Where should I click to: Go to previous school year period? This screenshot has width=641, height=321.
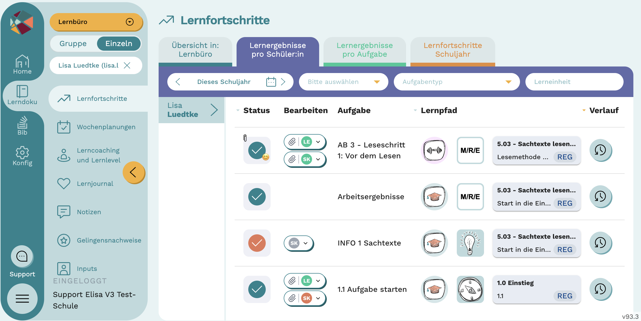tap(178, 82)
